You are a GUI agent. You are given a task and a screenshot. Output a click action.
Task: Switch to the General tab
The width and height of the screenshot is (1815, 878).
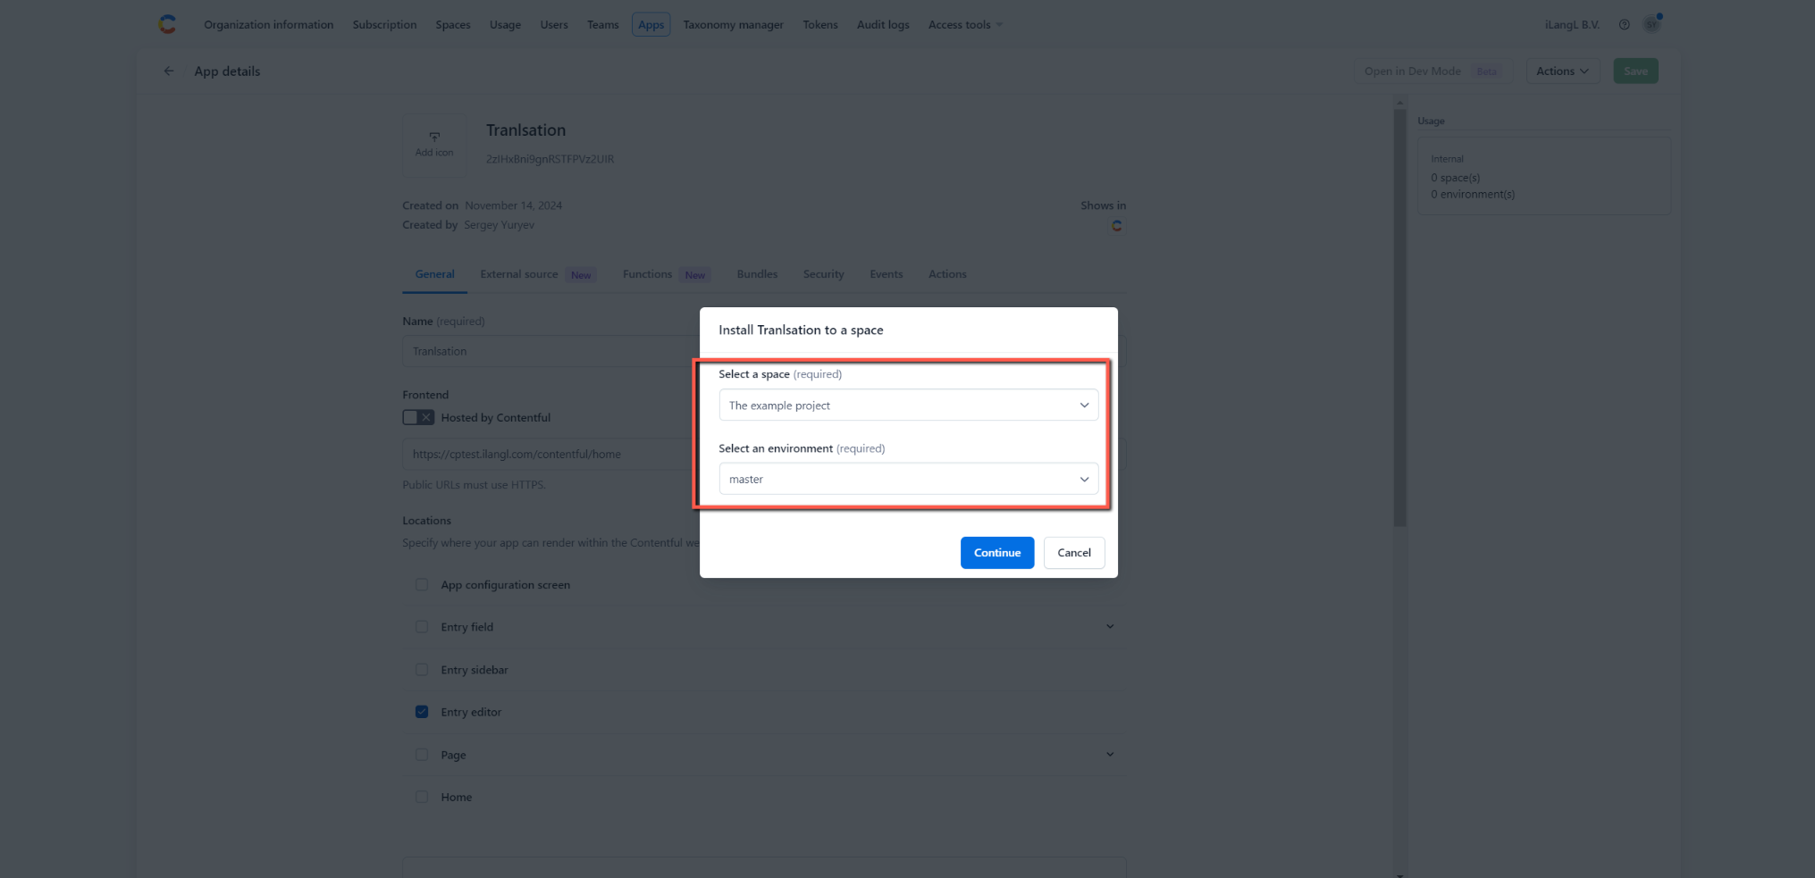[434, 274]
